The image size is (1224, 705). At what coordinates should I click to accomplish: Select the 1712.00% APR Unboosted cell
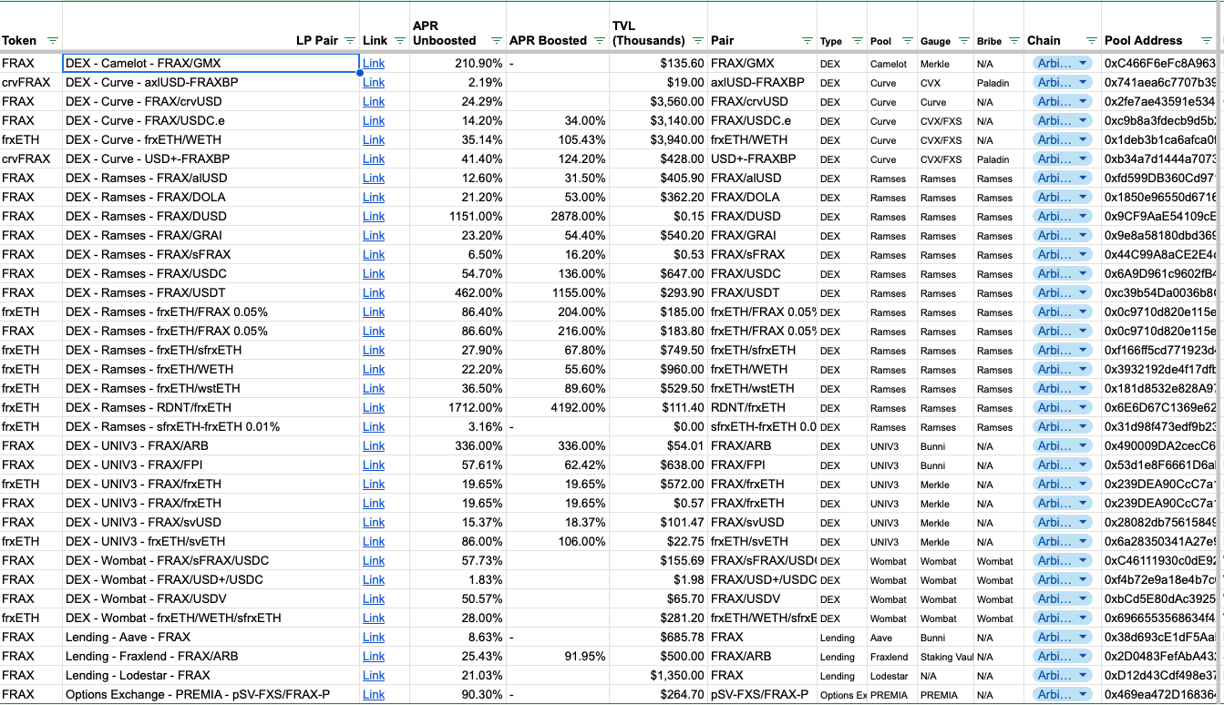pyautogui.click(x=456, y=407)
